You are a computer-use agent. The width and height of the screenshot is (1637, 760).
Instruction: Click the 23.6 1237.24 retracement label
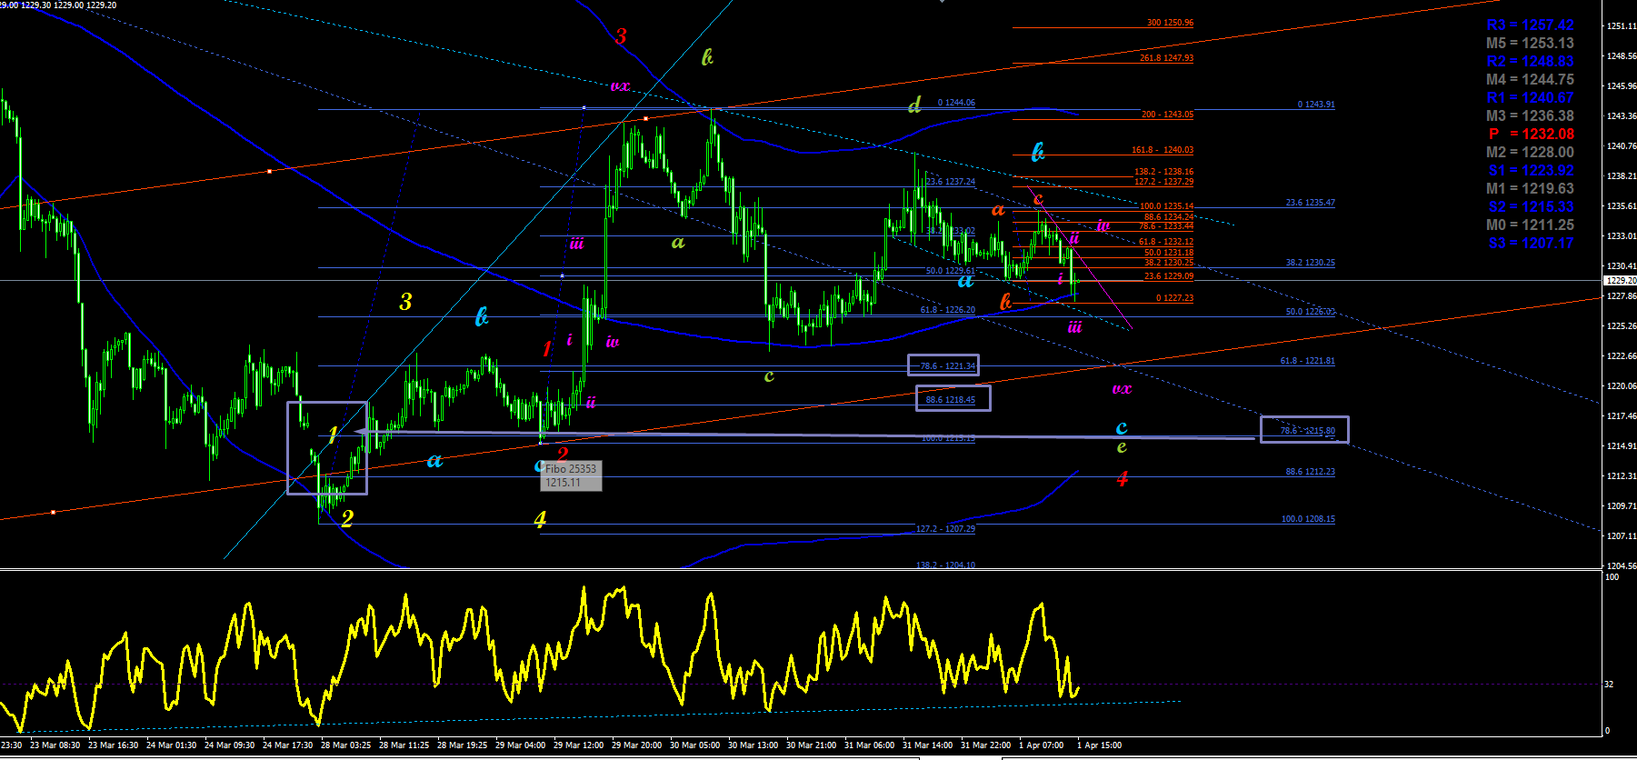[950, 182]
